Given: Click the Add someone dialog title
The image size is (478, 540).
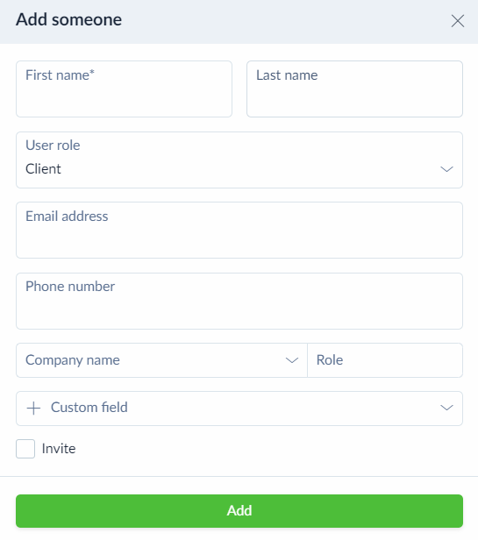Looking at the screenshot, I should [68, 19].
